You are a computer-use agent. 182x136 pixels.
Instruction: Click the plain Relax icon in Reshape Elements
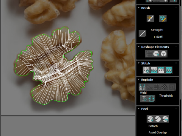163,54
